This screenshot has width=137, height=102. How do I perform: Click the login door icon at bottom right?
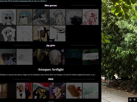tap(134, 99)
